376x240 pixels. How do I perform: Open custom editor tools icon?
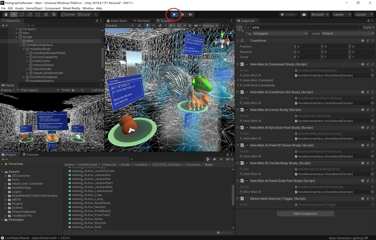tap(54, 14)
